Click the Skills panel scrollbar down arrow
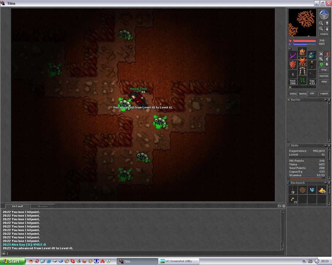 (x=329, y=178)
